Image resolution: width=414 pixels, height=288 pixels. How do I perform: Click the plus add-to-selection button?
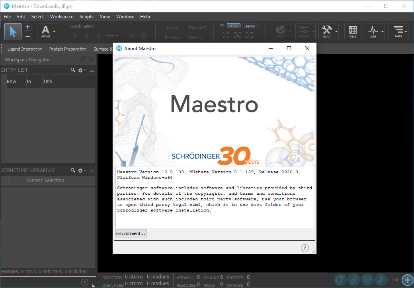point(27,27)
